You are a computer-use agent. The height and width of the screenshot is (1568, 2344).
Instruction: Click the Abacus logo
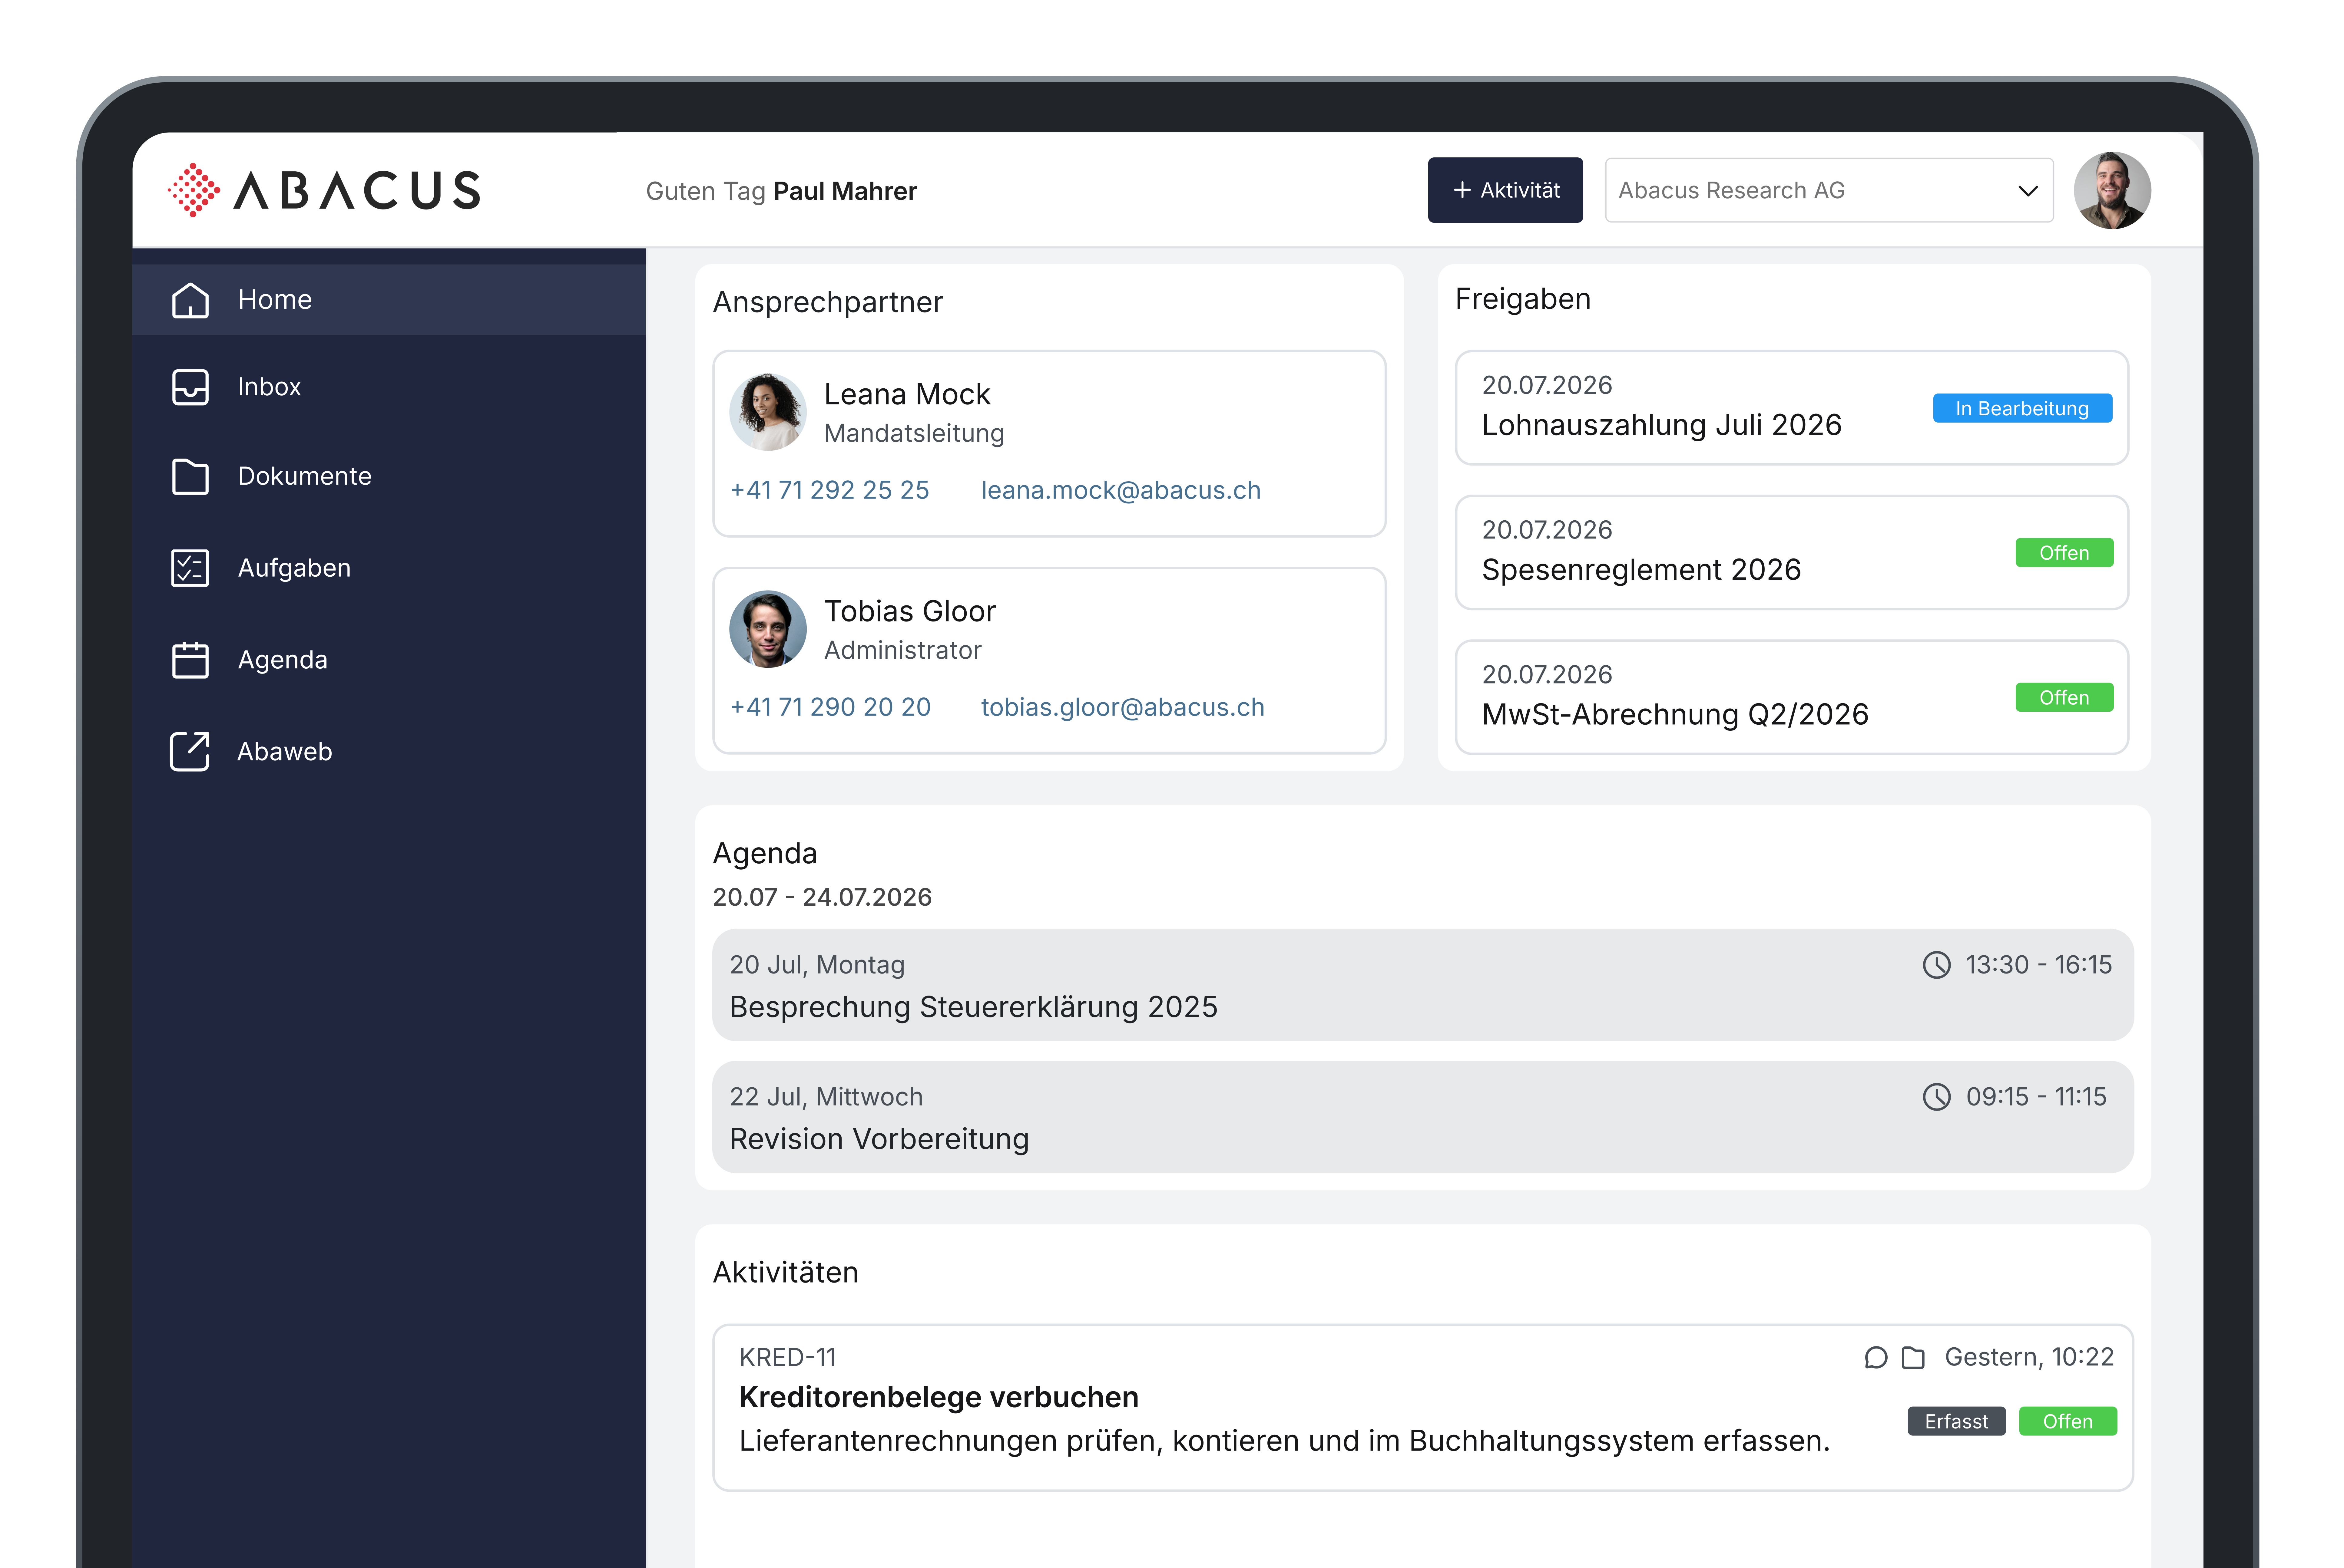[x=324, y=190]
